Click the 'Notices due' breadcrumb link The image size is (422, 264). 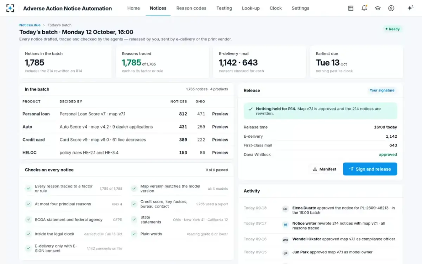pos(30,25)
